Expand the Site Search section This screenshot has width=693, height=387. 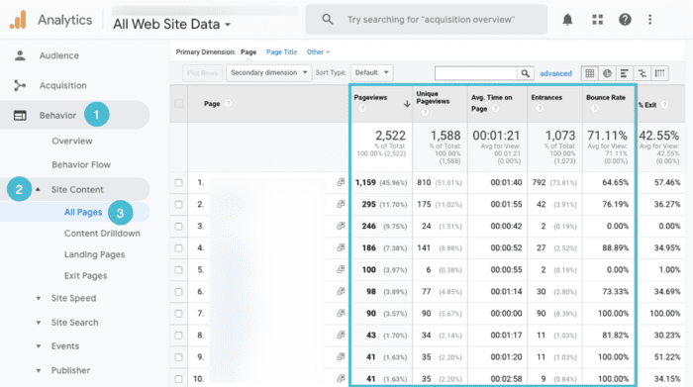click(x=39, y=323)
